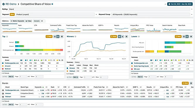
Task: Open info icon beside Top panel title
Action: pos(7,37)
